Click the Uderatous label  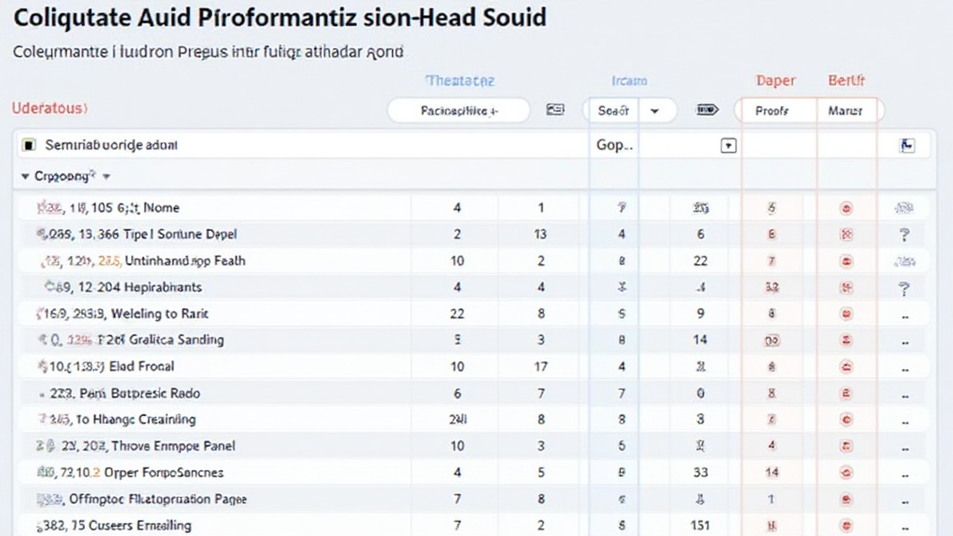49,108
